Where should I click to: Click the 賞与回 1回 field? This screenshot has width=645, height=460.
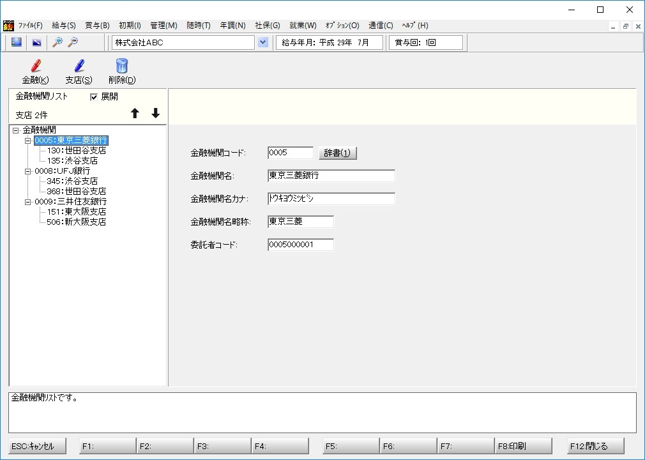(x=426, y=42)
